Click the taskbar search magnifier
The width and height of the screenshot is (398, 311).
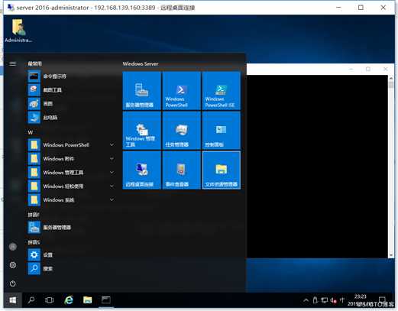coord(31,300)
